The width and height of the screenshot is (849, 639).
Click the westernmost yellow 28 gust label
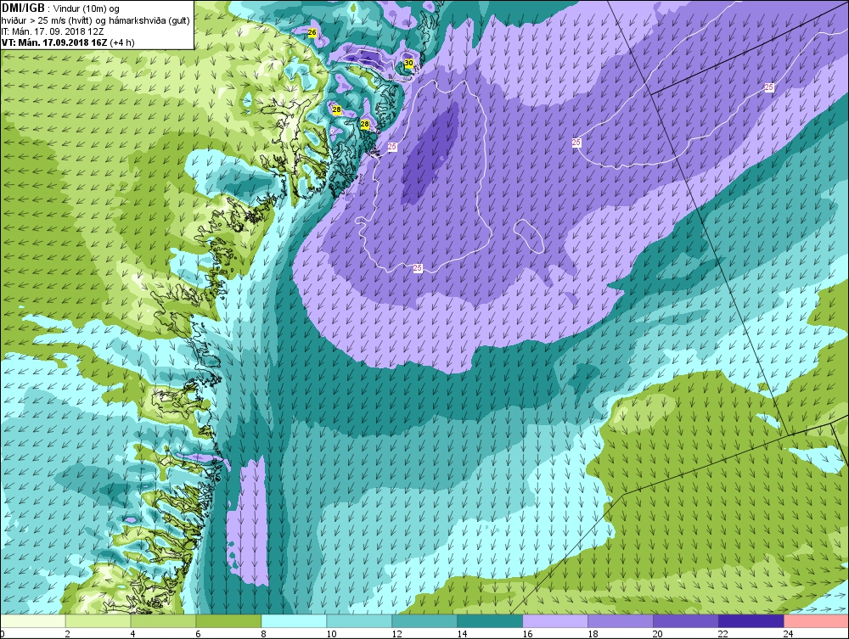(337, 109)
